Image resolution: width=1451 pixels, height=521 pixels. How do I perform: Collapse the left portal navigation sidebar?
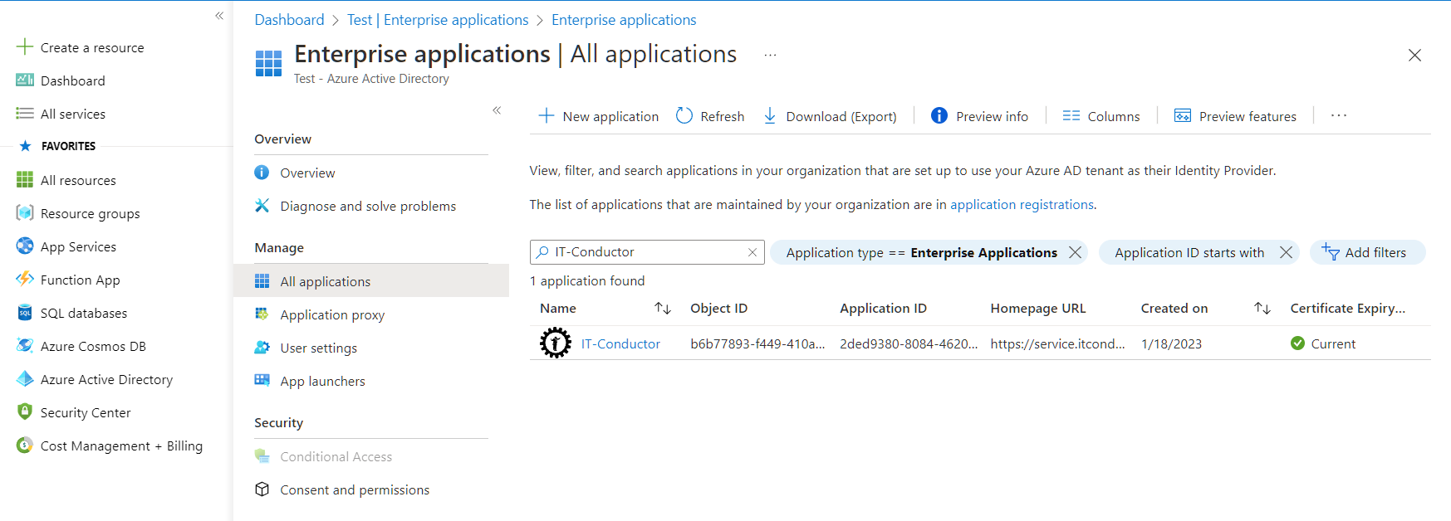point(219,16)
